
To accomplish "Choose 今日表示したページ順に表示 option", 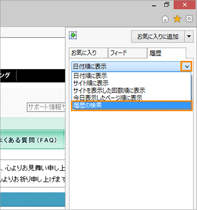I will pos(131,98).
